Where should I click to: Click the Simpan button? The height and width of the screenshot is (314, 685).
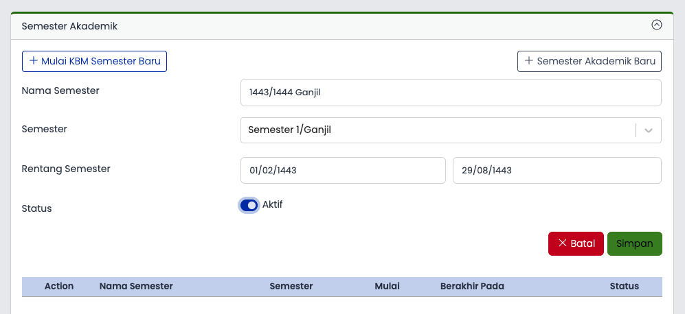(635, 243)
